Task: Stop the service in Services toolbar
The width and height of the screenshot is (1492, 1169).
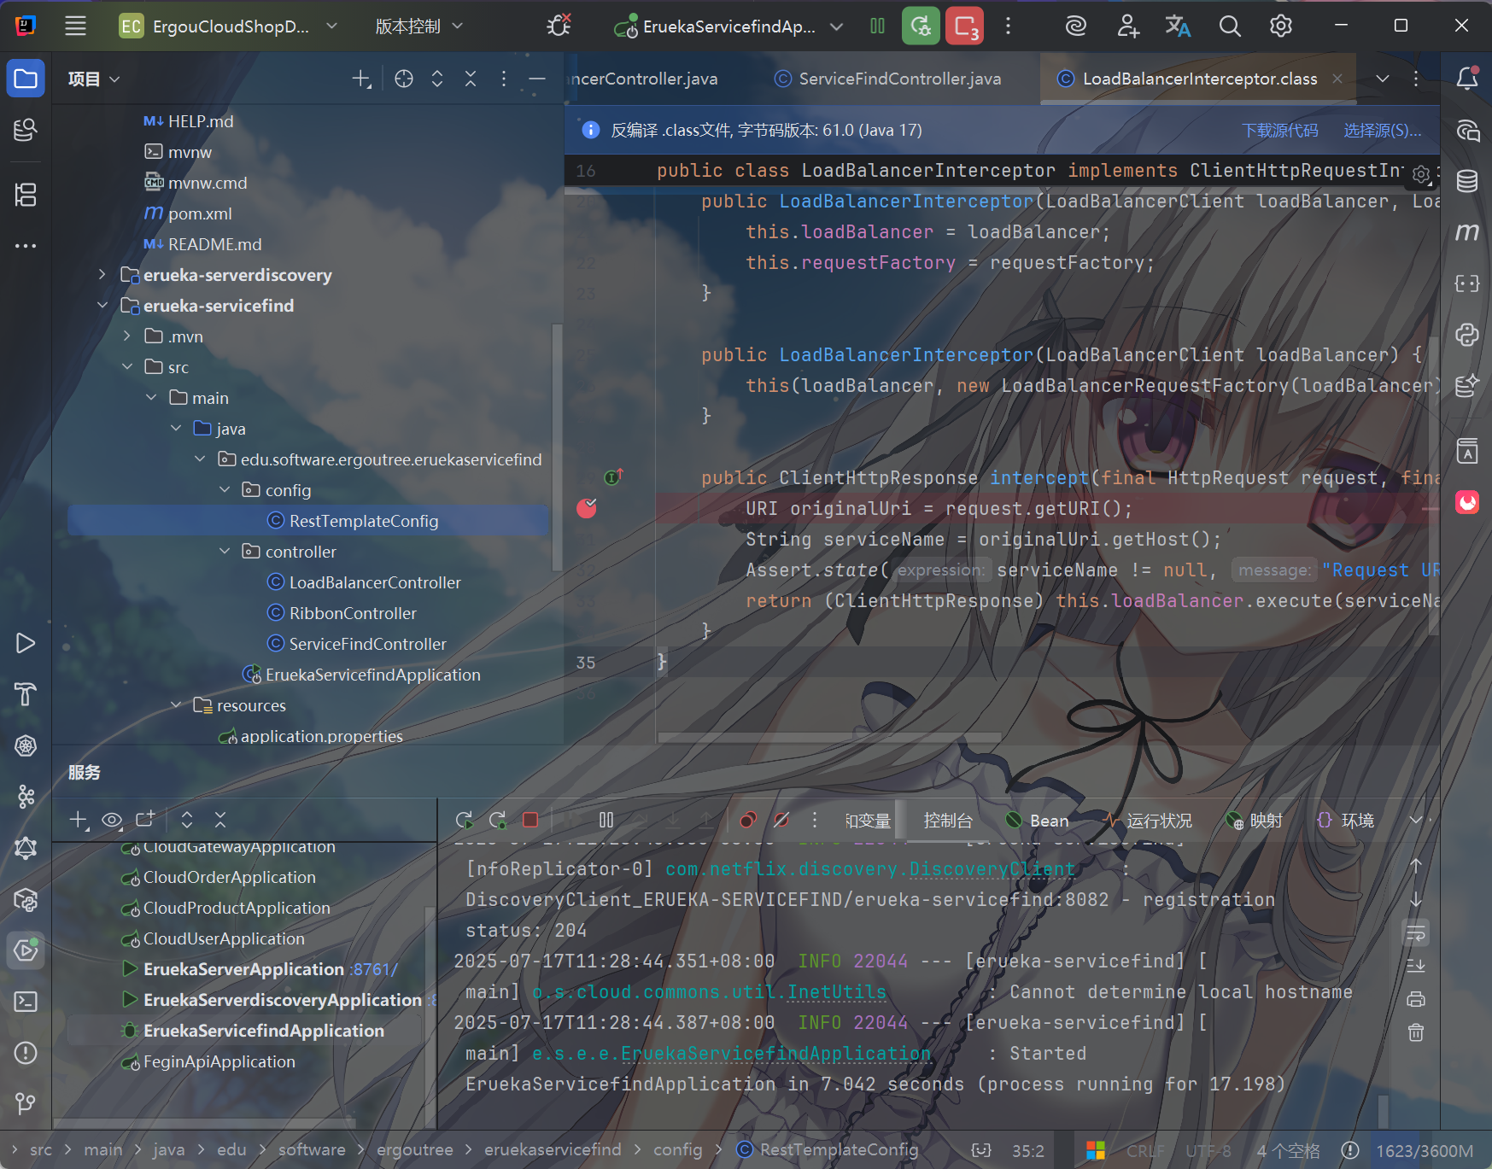Action: coord(530,820)
